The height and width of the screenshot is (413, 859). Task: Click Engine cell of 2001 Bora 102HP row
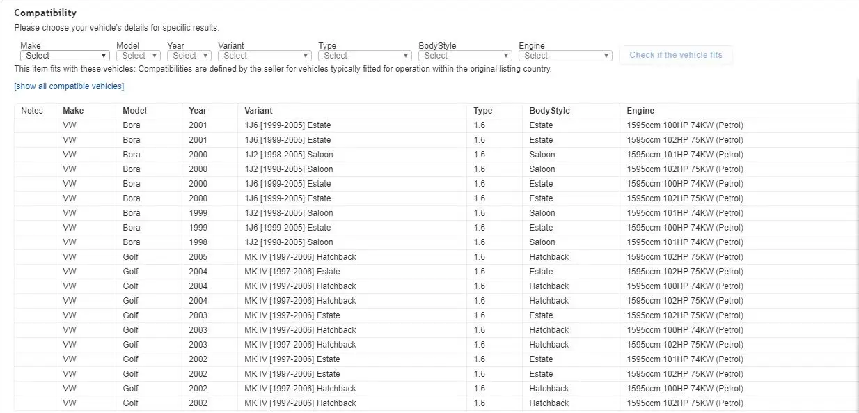pos(739,140)
